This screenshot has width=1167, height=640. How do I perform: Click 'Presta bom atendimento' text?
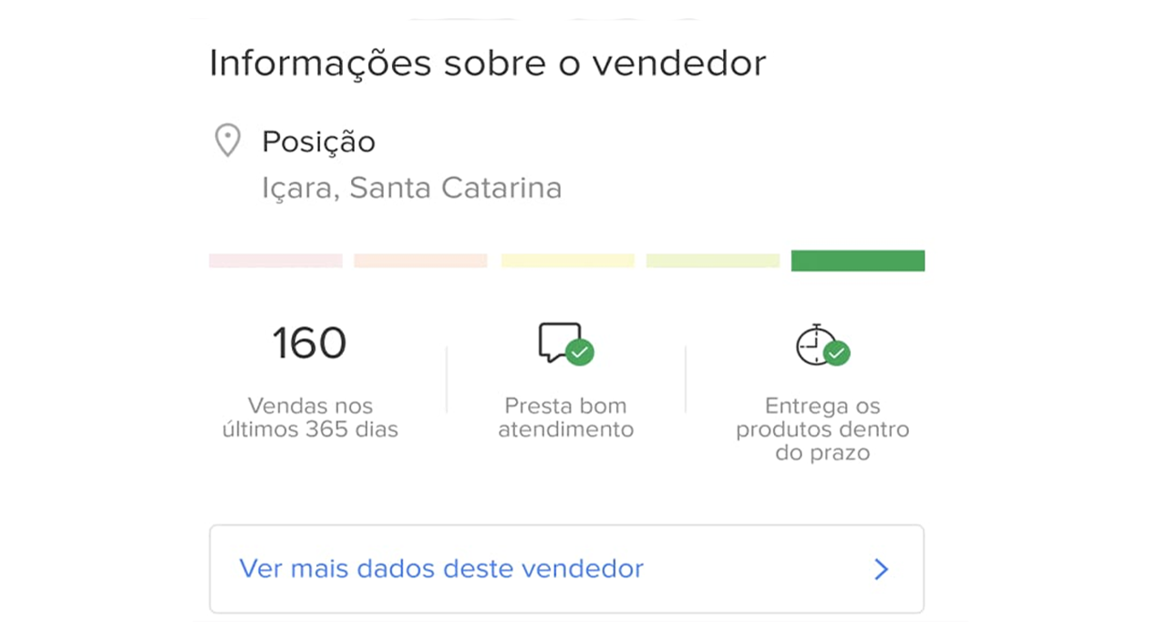[x=565, y=418]
